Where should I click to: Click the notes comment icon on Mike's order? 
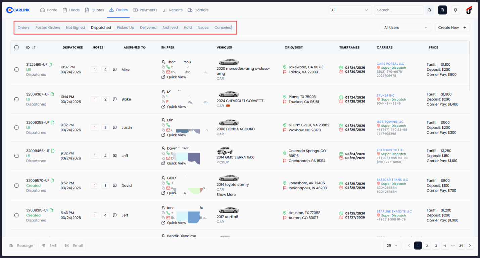click(114, 69)
